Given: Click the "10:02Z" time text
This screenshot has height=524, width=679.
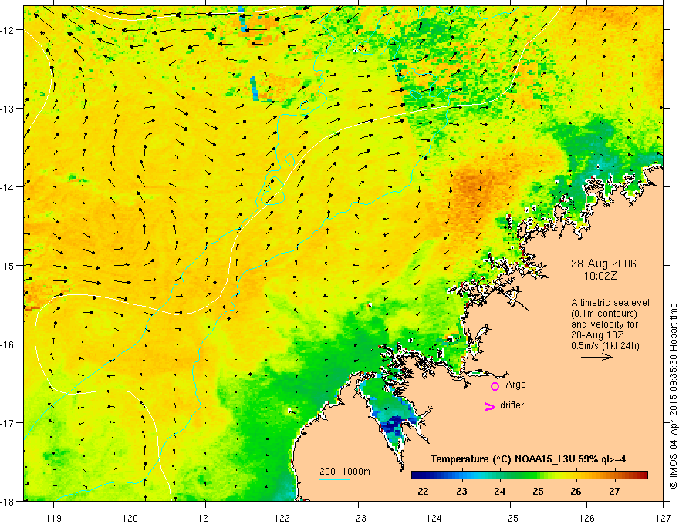Looking at the screenshot, I should 600,276.
